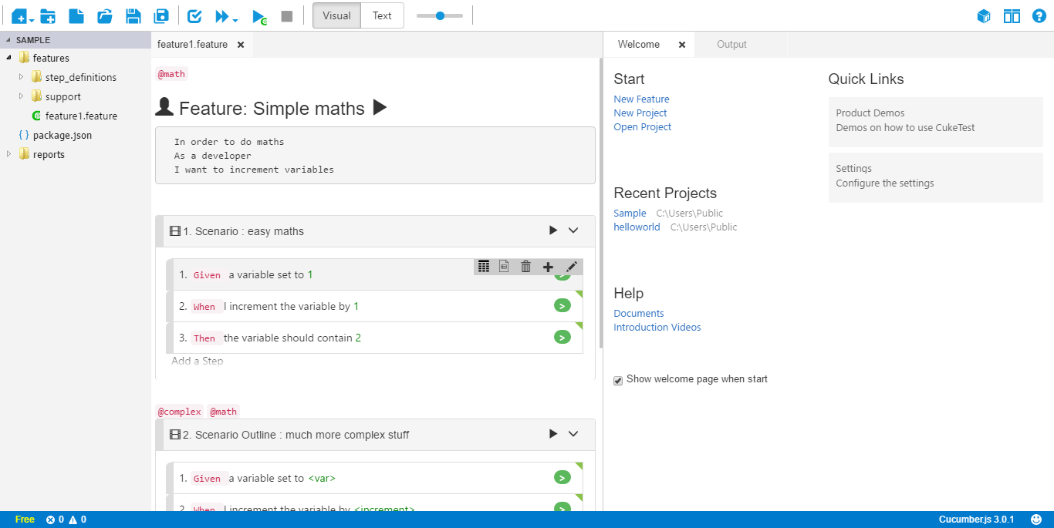Expand the reports folder in tree
Viewport: 1054px width, 528px height.
9,154
